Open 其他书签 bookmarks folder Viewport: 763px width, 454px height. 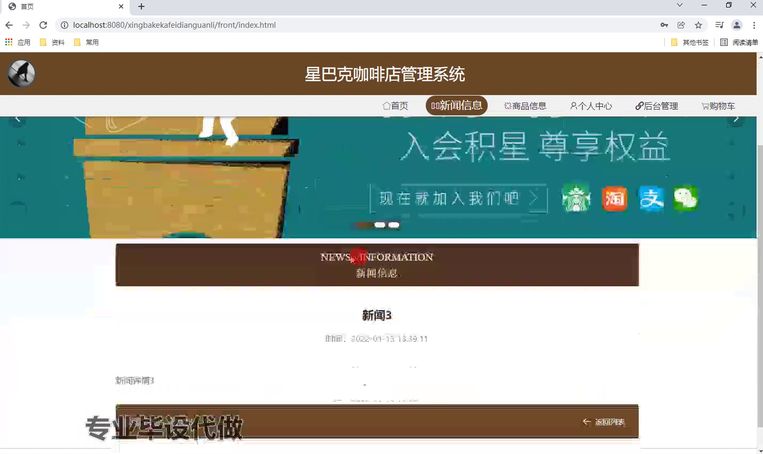690,42
